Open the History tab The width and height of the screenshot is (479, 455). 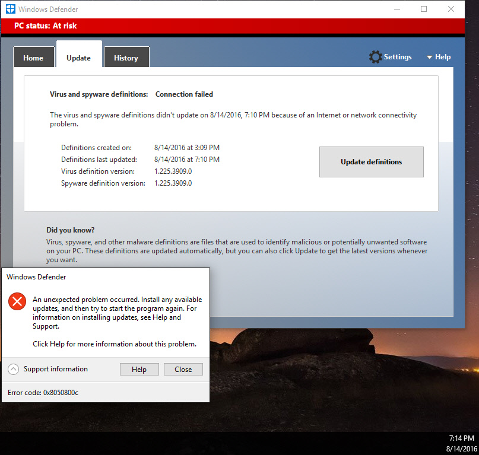point(126,57)
